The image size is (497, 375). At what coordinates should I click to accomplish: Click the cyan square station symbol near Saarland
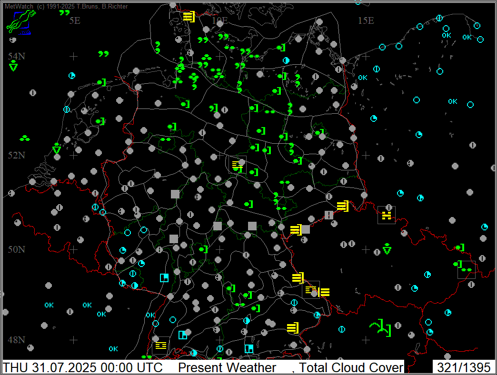pyautogui.click(x=164, y=278)
